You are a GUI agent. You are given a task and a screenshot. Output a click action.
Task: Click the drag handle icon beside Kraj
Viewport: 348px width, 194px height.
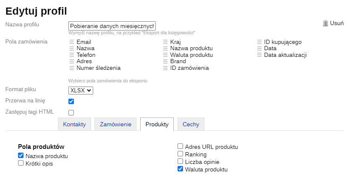pyautogui.click(x=165, y=42)
